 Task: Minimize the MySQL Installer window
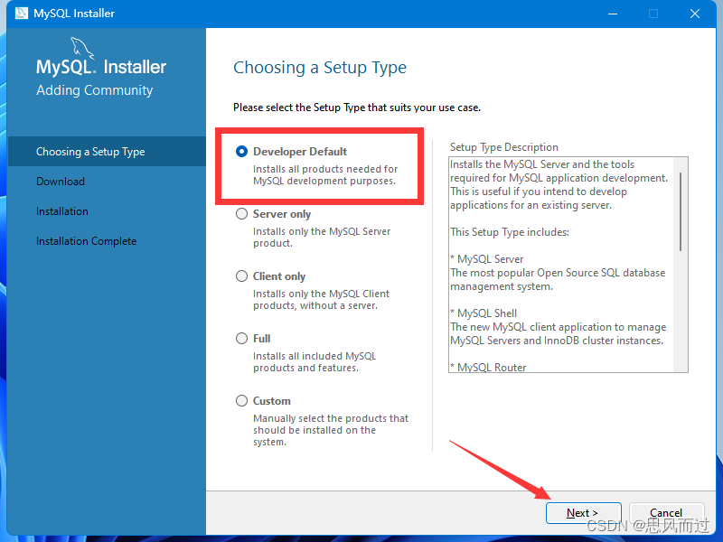[613, 14]
